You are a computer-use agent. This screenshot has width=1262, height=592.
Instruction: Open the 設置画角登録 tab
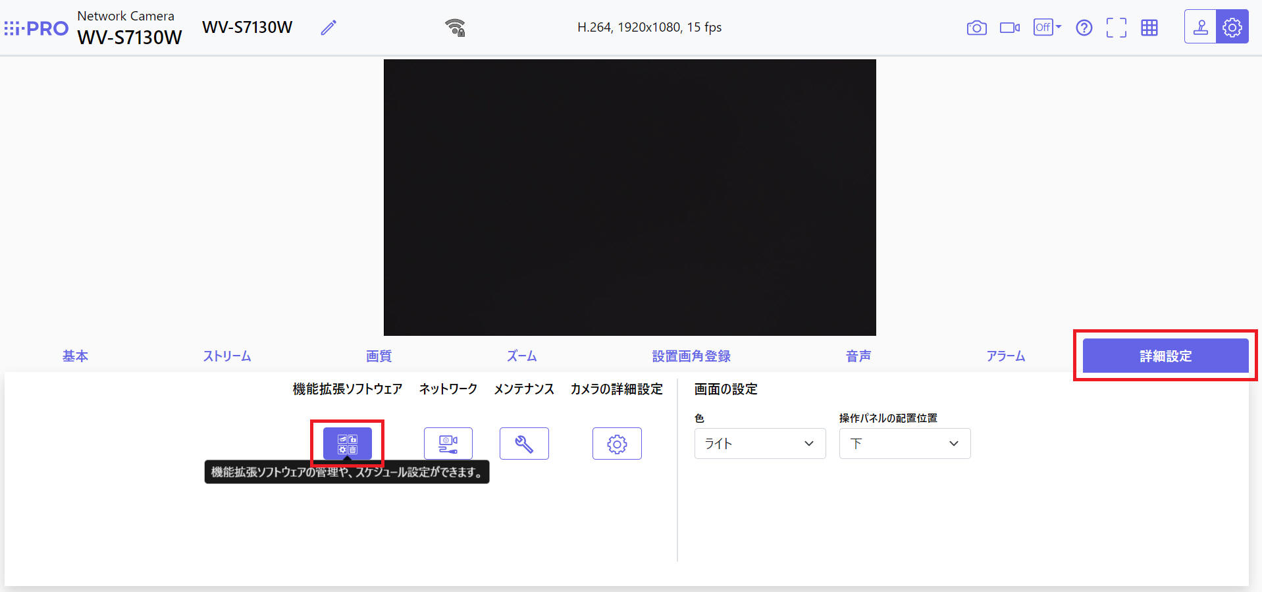pyautogui.click(x=691, y=356)
